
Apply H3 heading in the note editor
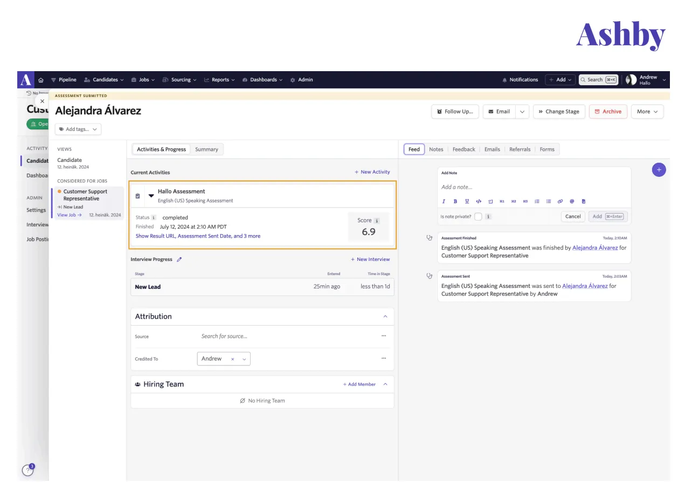(525, 201)
